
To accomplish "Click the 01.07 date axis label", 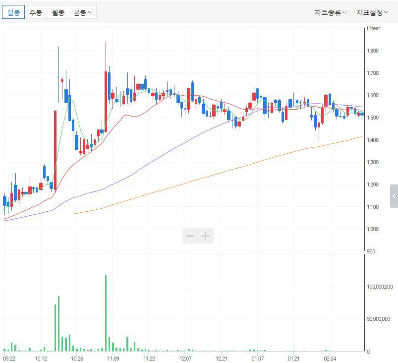I will coord(257,359).
